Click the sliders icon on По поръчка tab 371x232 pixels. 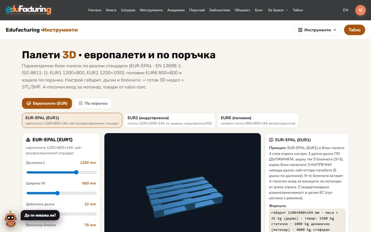[80, 103]
